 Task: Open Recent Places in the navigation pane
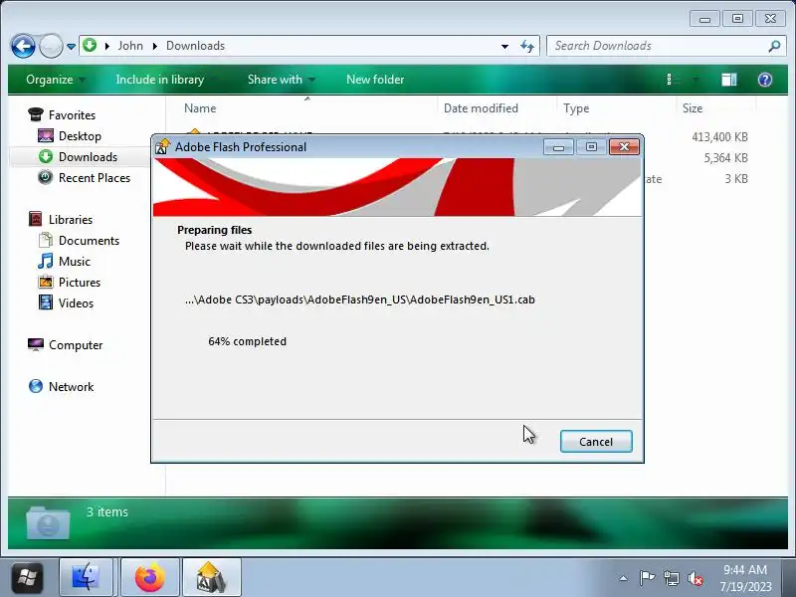95,178
